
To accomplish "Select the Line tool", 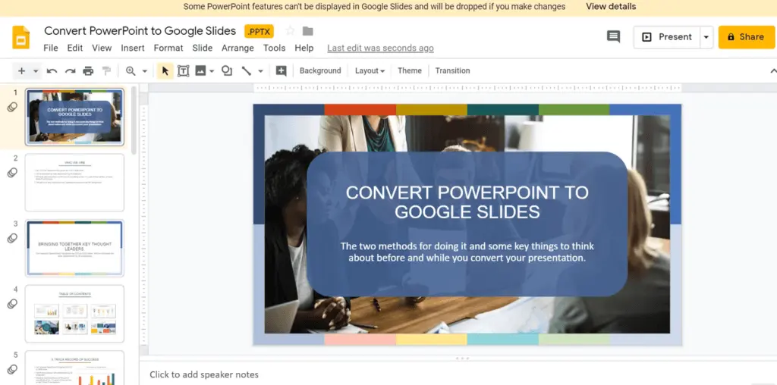I will 247,70.
